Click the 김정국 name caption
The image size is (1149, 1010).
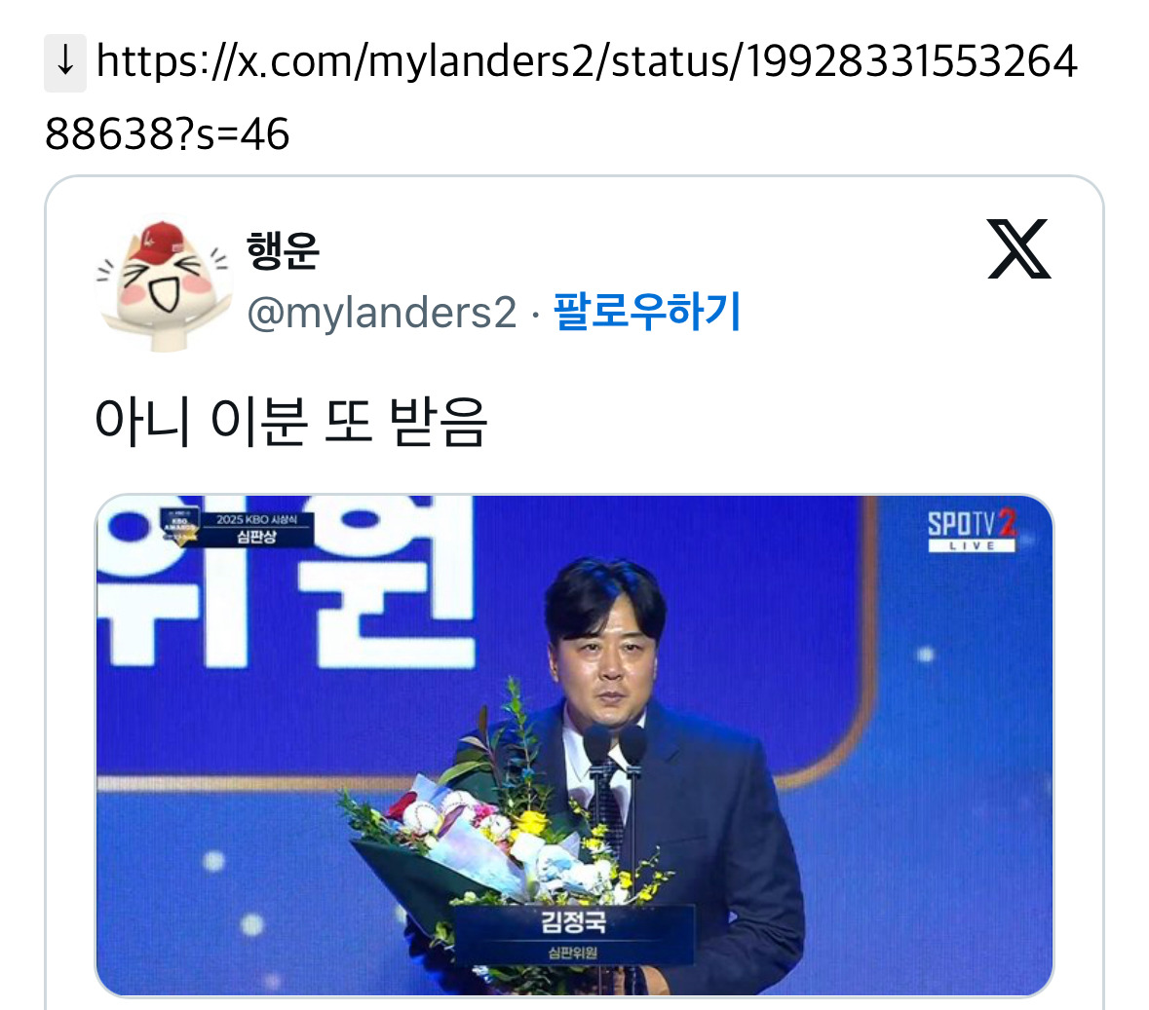click(x=573, y=920)
